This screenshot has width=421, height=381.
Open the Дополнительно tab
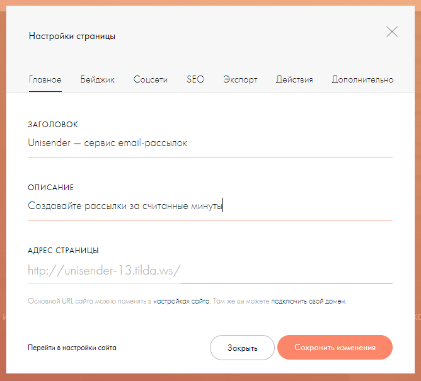tap(362, 80)
